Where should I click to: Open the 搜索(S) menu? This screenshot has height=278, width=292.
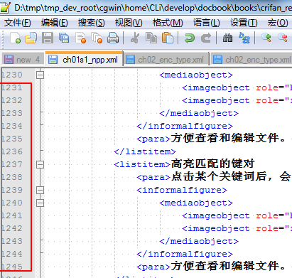point(92,23)
